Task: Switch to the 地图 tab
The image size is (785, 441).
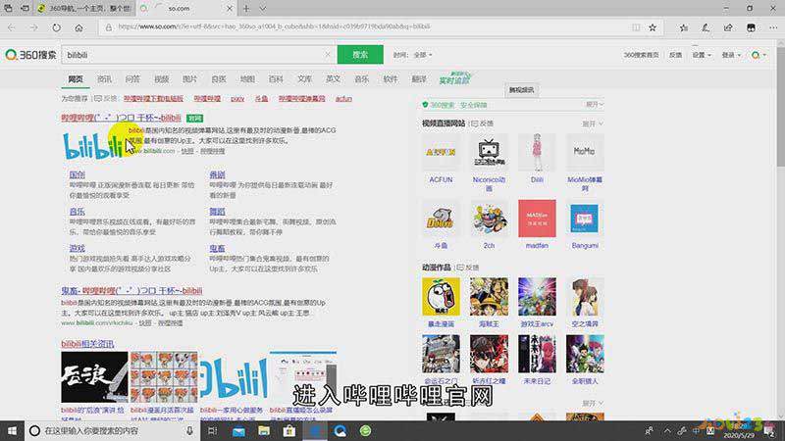Action: (247, 79)
